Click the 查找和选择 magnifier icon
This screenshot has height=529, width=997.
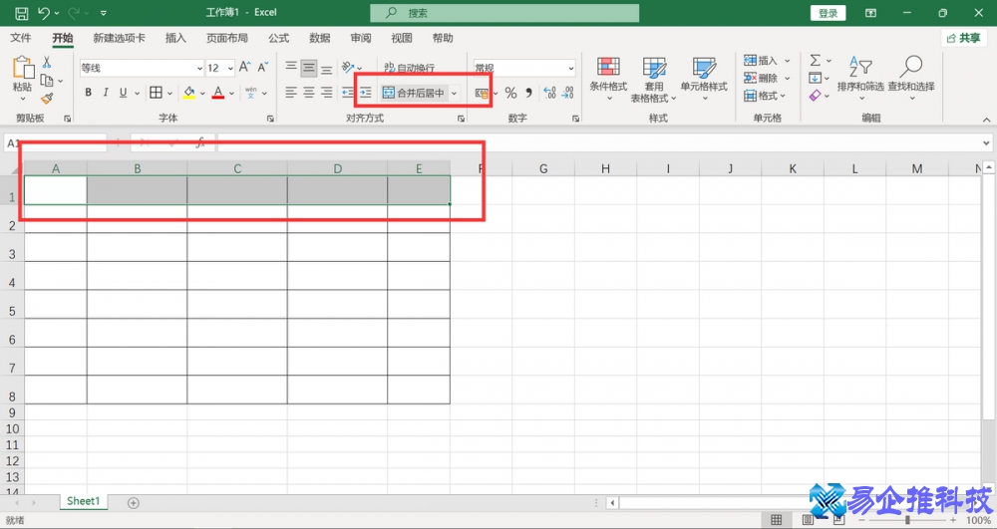[x=910, y=67]
